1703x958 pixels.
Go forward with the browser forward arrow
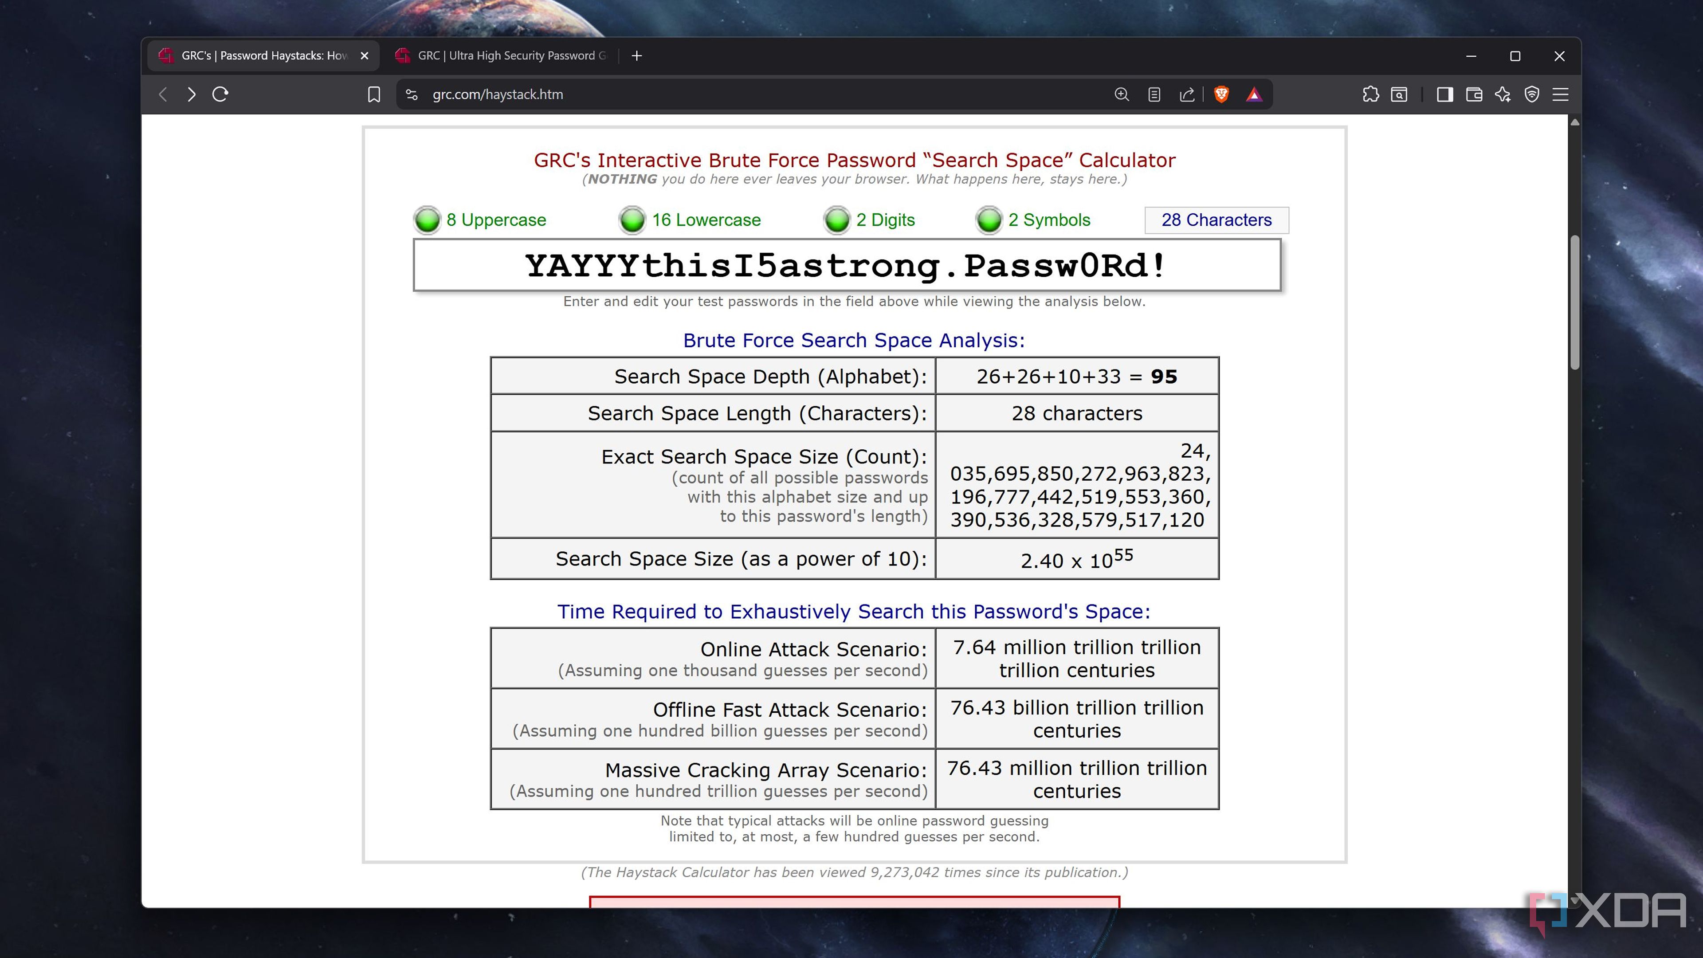[192, 94]
